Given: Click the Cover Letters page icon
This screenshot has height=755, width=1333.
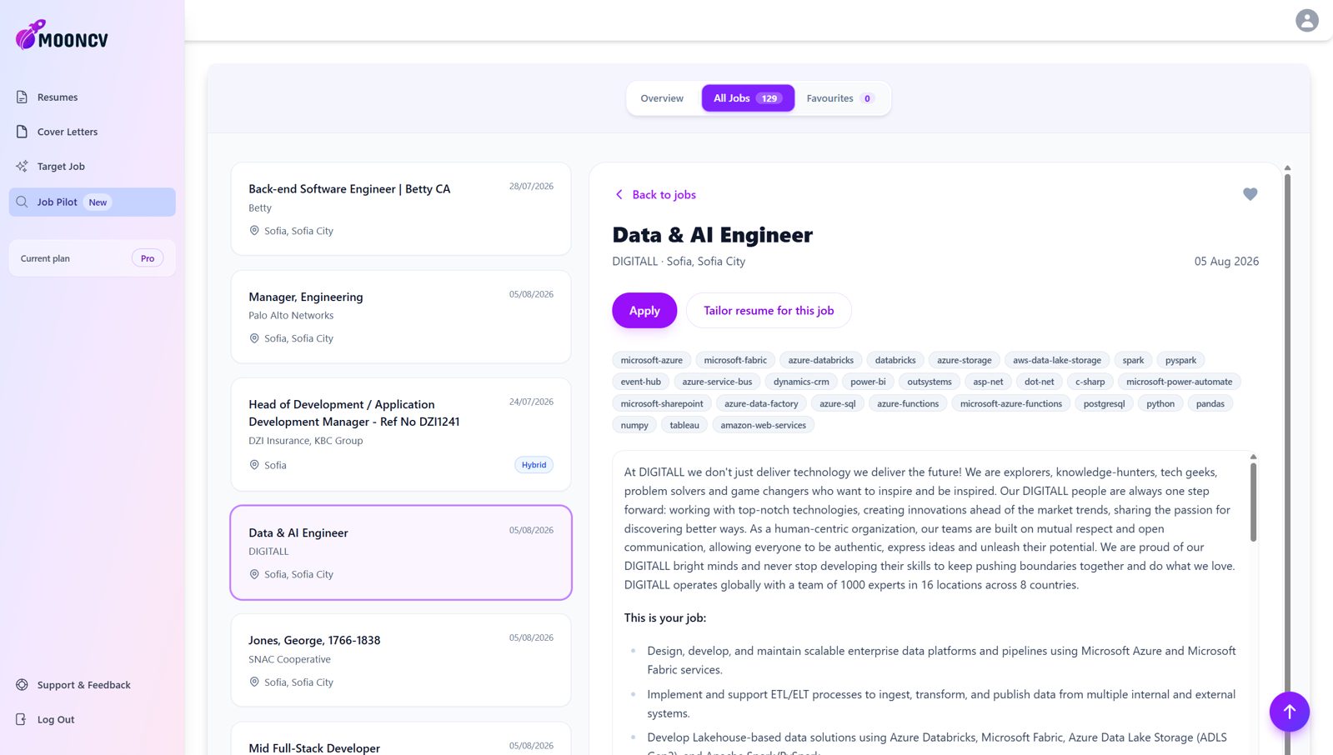Looking at the screenshot, I should pos(22,132).
